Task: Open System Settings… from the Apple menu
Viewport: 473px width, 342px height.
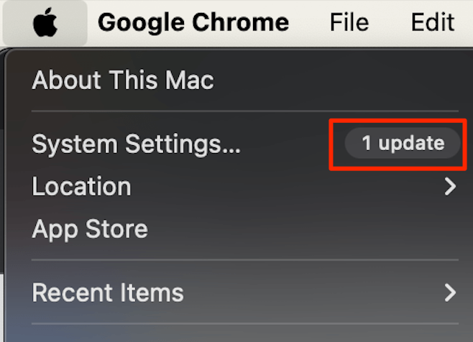Action: (136, 144)
